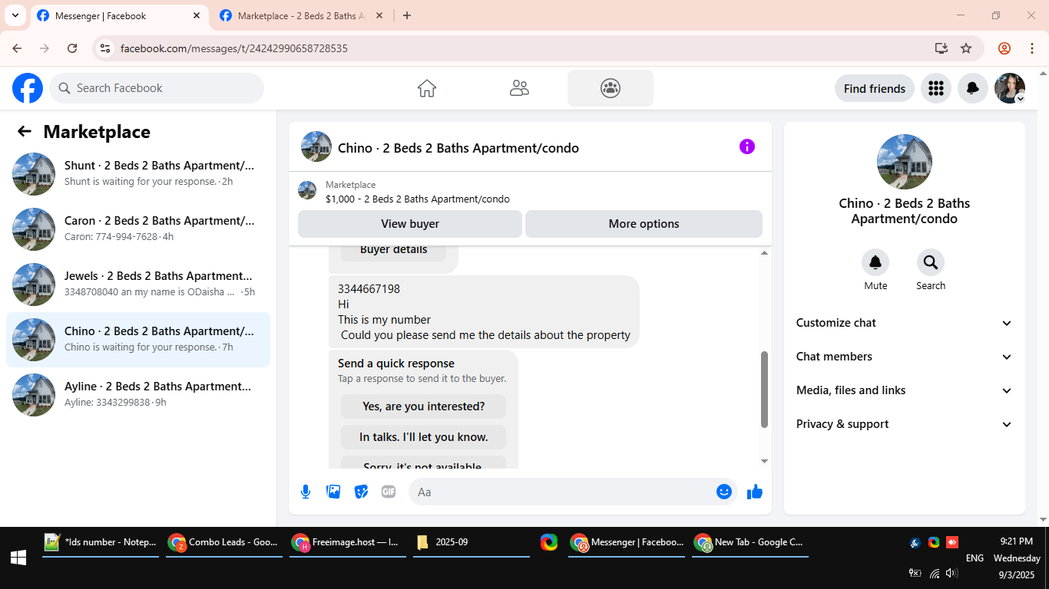Send quick response 'Yes, are you interested?'
This screenshot has width=1049, height=589.
click(424, 406)
